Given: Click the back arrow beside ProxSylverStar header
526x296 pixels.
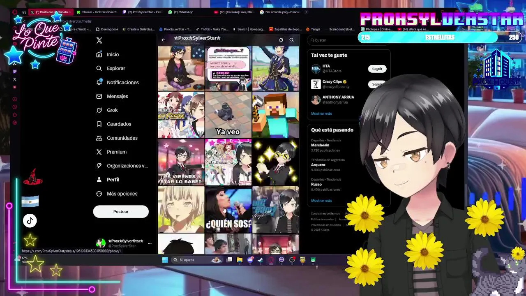Looking at the screenshot, I should coord(163,40).
